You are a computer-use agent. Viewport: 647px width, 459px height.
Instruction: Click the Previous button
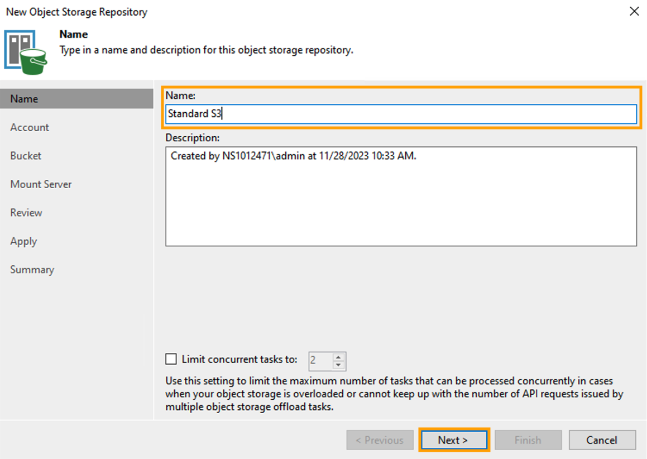(380, 440)
